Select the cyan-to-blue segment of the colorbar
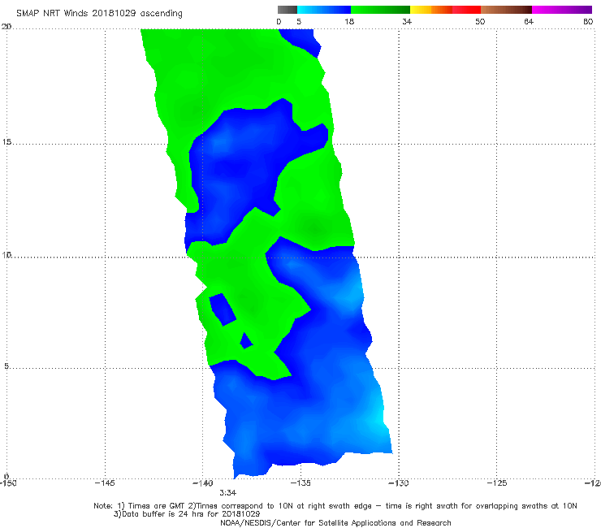 324,10
